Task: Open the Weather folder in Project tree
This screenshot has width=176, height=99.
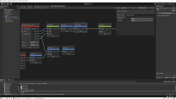Action: 9,94
